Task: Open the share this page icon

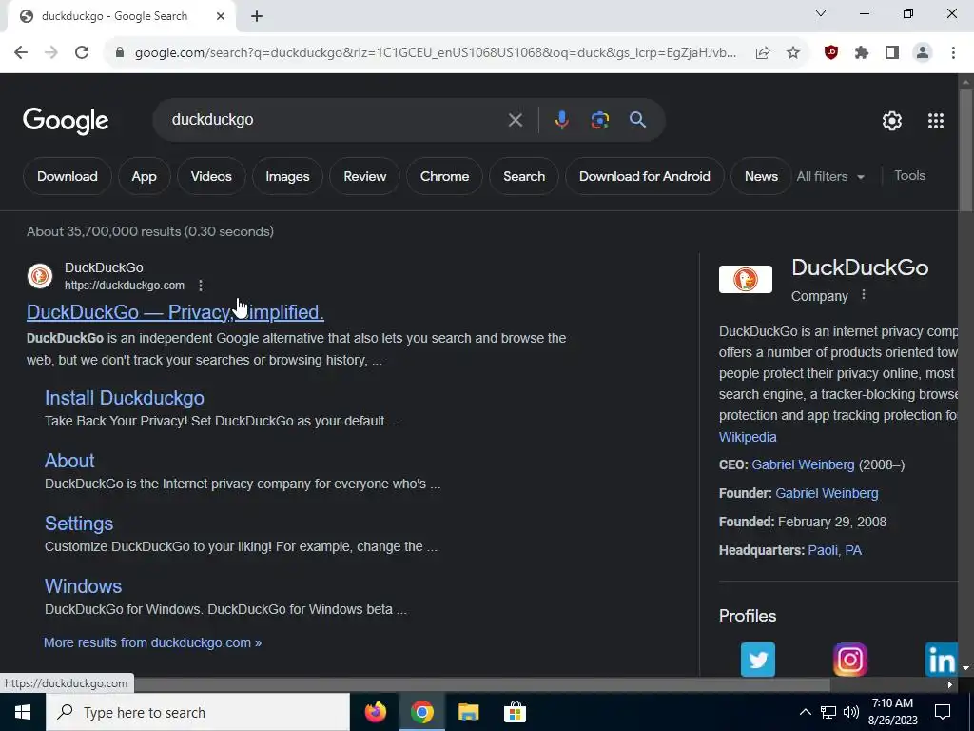Action: coord(763,53)
